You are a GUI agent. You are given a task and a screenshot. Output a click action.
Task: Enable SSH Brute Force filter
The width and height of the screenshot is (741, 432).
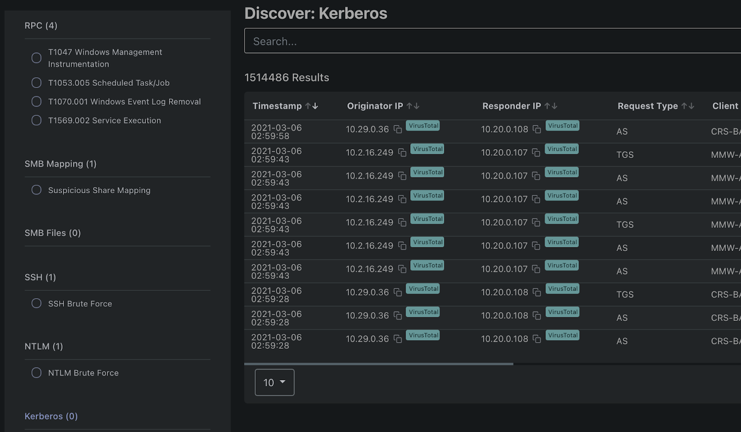(37, 303)
